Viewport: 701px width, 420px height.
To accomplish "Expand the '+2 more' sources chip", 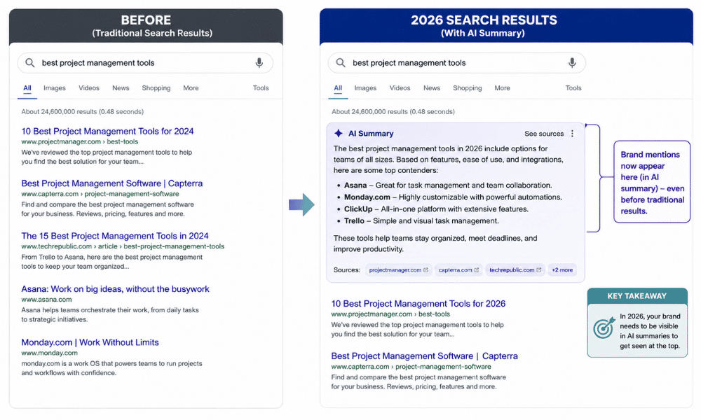I will [x=562, y=270].
